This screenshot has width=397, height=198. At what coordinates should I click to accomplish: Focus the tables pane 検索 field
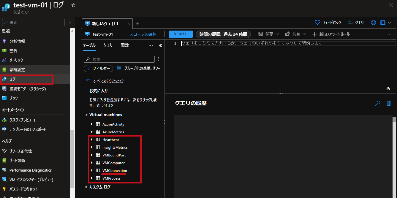click(119, 59)
